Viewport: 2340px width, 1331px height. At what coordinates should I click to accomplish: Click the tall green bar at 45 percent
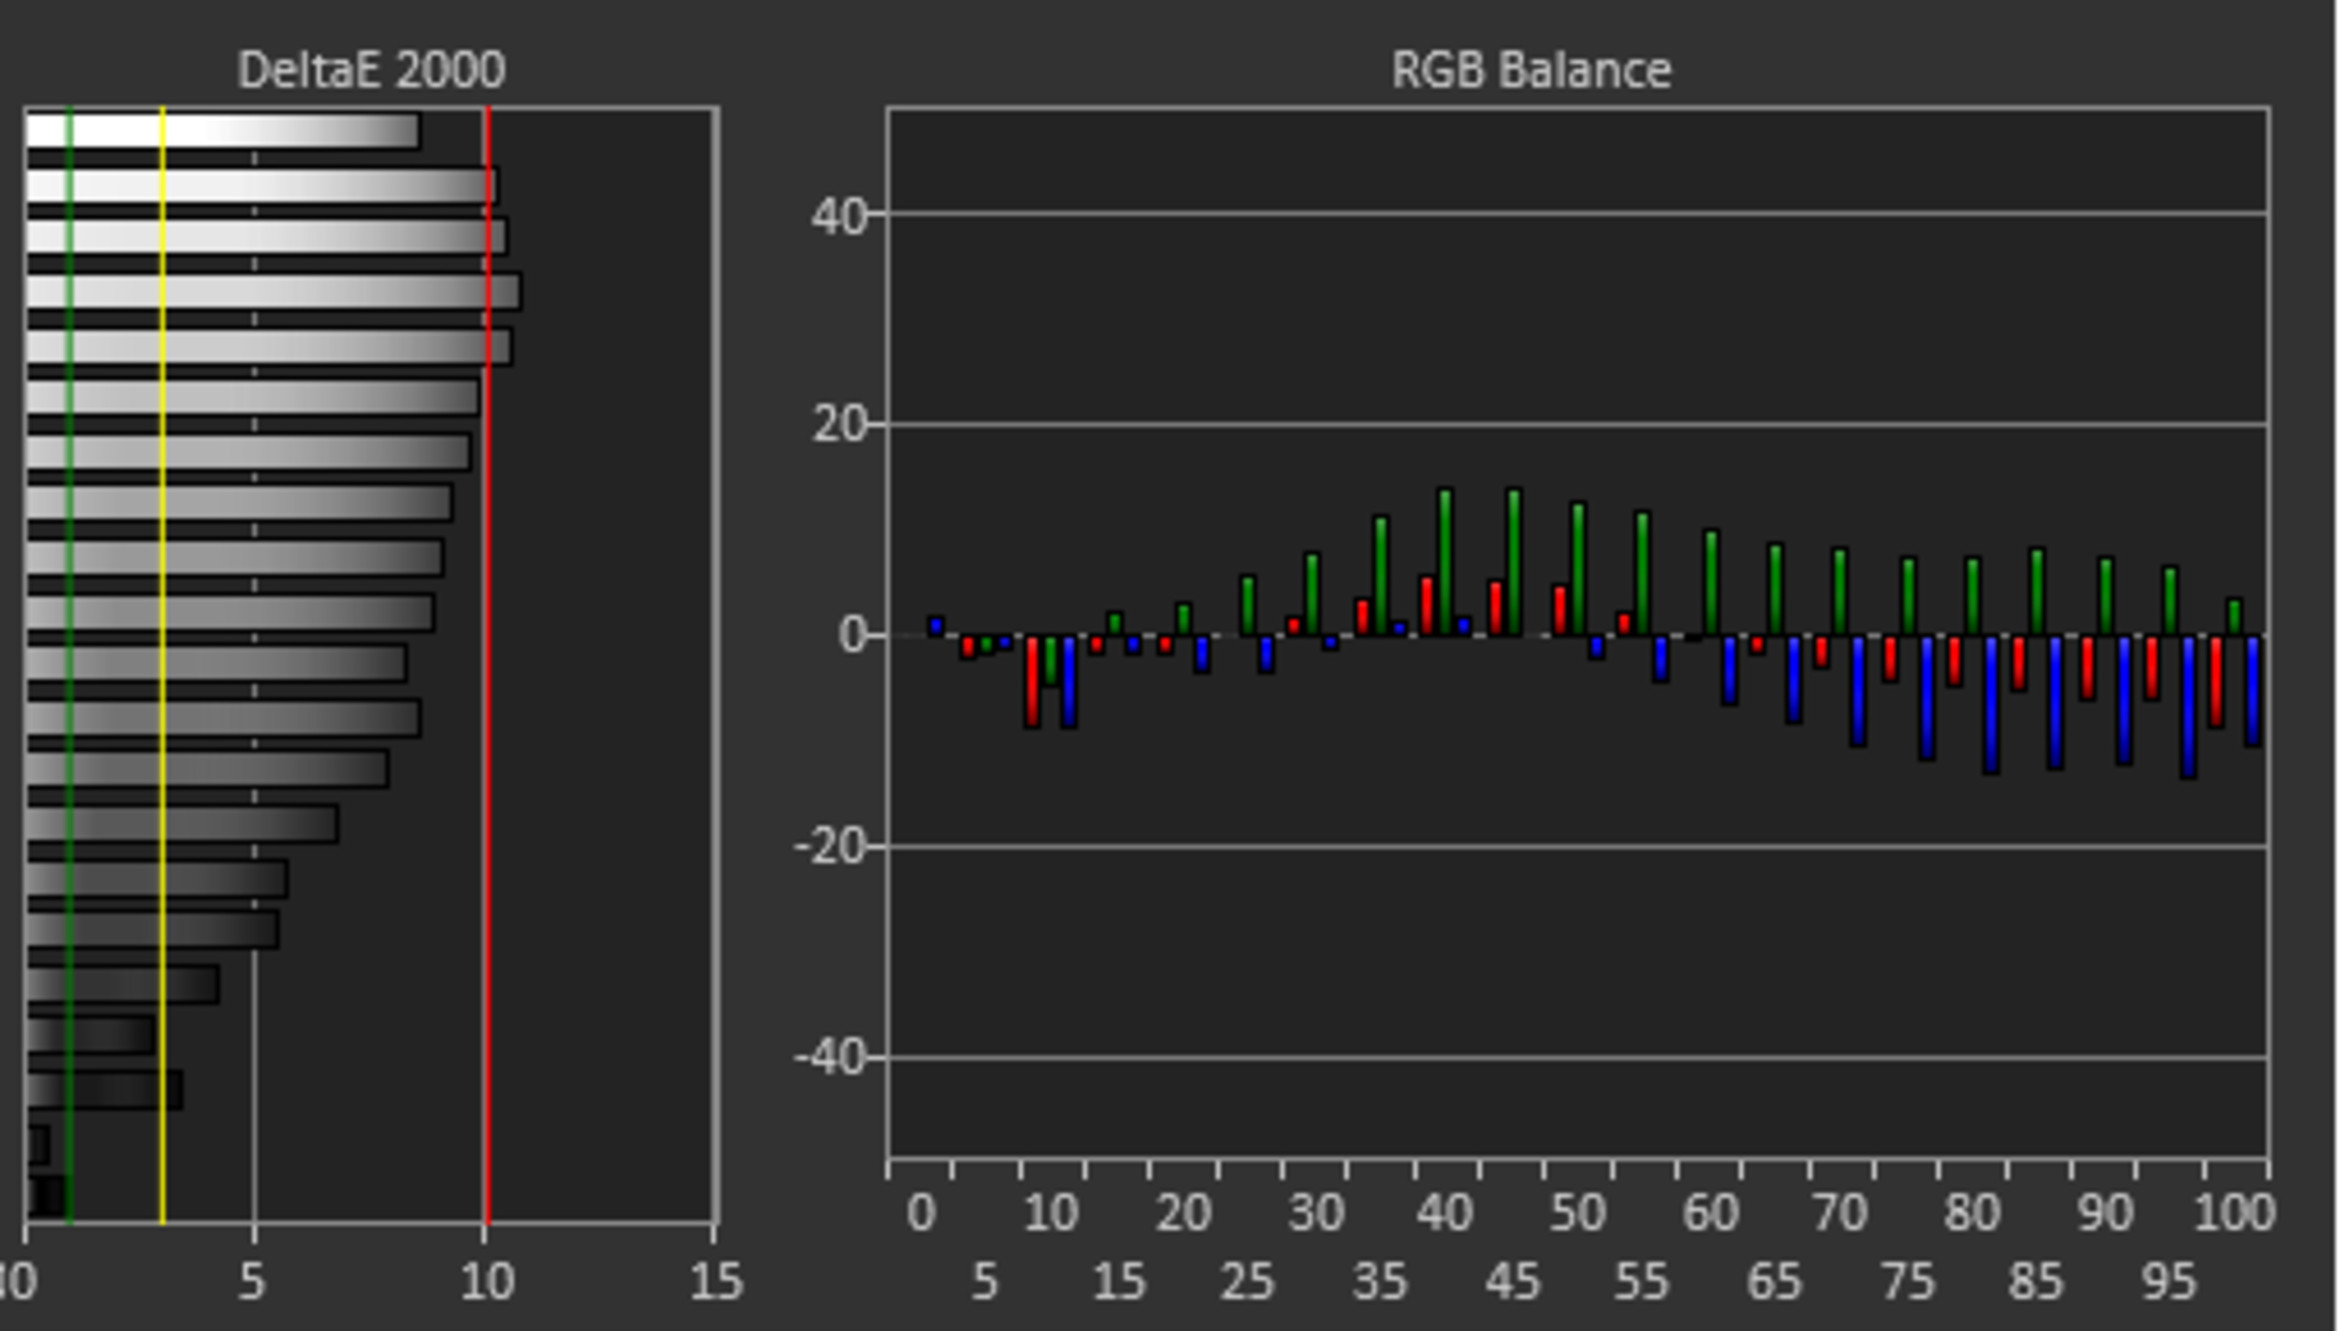coord(1512,562)
